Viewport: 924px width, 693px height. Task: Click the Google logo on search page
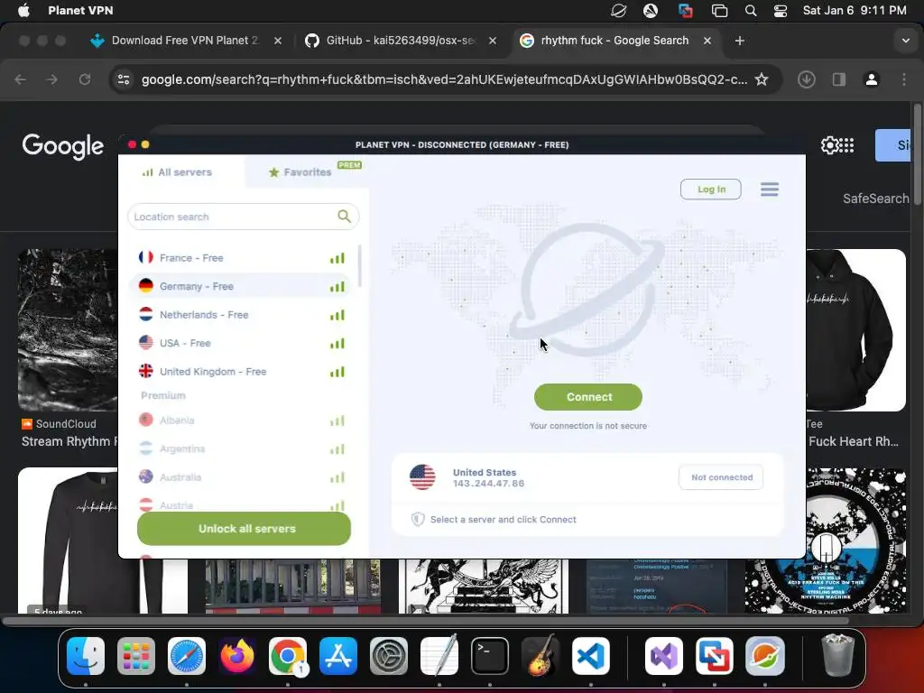point(63,146)
